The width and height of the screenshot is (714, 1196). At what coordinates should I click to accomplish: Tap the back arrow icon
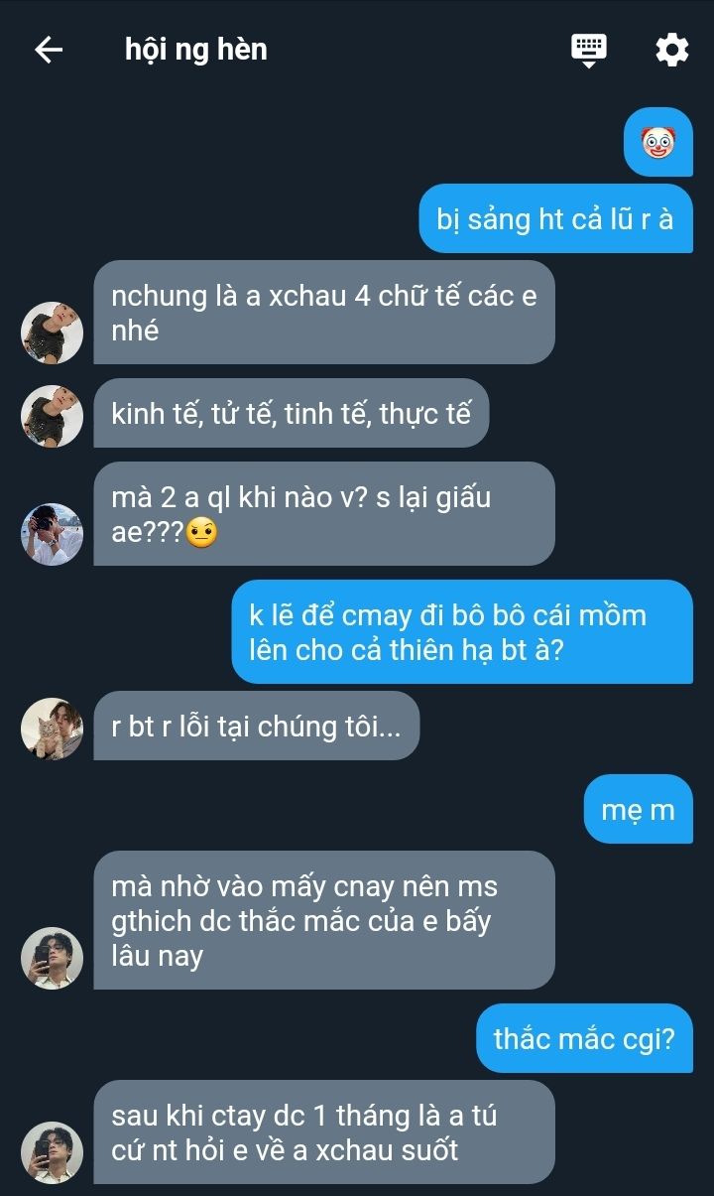49,50
